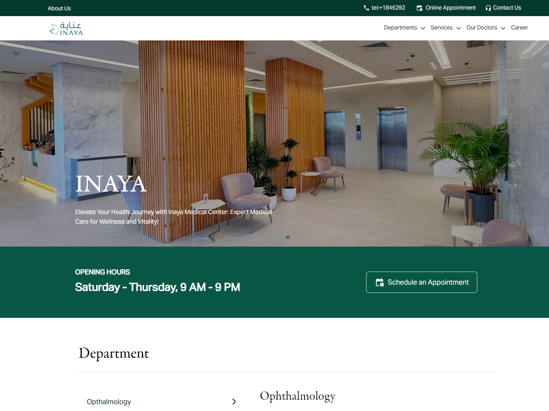Select Opthalmology in the department list
The height and width of the screenshot is (411, 549).
pyautogui.click(x=109, y=401)
